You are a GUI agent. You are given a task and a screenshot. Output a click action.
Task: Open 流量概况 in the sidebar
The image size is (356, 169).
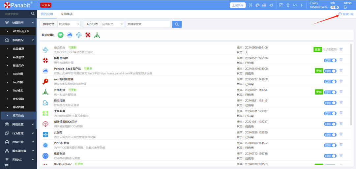pyautogui.click(x=18, y=49)
